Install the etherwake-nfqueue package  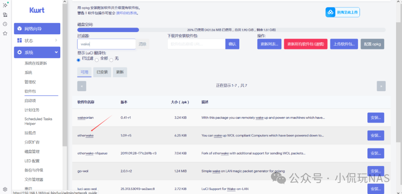pos(376,153)
